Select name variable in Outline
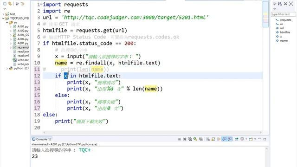The width and height of the screenshot is (297, 167). [284, 41]
